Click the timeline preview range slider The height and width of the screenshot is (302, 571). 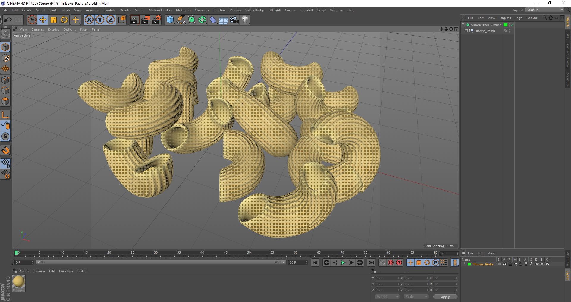[161, 262]
